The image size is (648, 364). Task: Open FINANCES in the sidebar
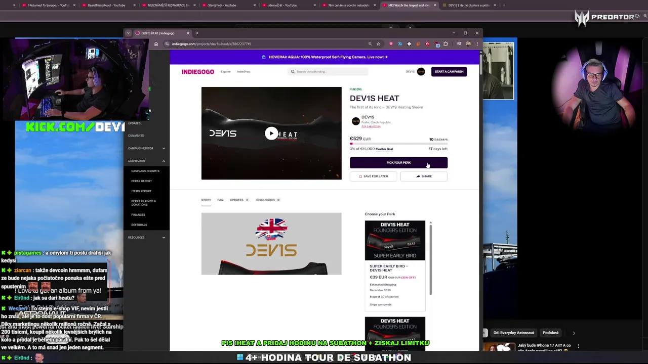138,215
